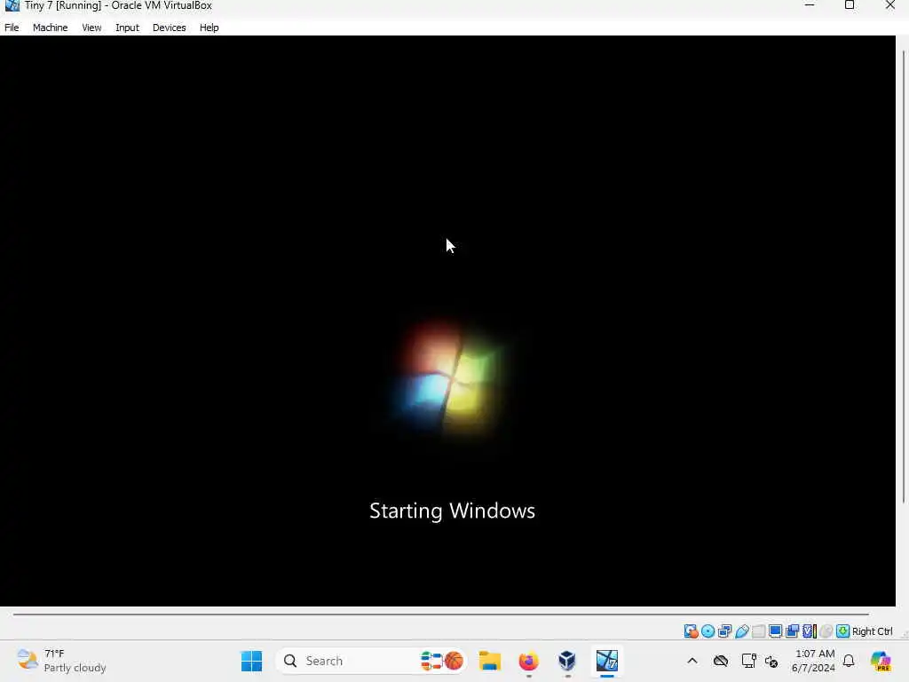Screen dimensions: 909x682
Task: Click the hard disk activity status icon
Action: [691, 631]
